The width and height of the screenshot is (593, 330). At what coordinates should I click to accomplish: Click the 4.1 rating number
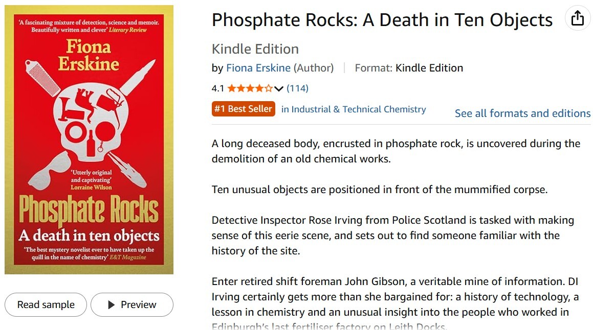[x=218, y=88]
